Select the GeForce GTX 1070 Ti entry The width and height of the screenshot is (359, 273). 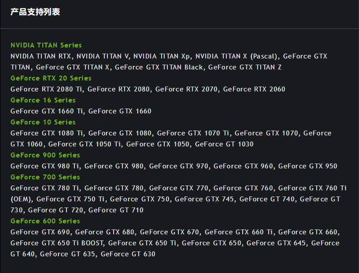pyautogui.click(x=193, y=133)
